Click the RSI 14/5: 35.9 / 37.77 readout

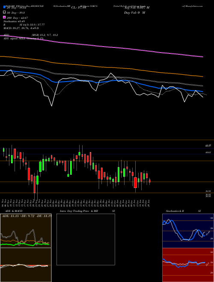[x=24, y=25]
